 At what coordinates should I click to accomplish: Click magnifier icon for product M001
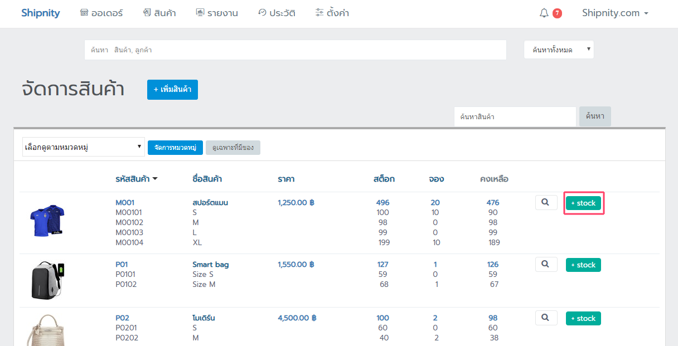pyautogui.click(x=546, y=203)
